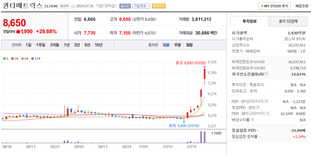The height and width of the screenshot is (155, 311).
Task: Click 상장주식수 value 16,537,411
Action: pyautogui.click(x=297, y=45)
